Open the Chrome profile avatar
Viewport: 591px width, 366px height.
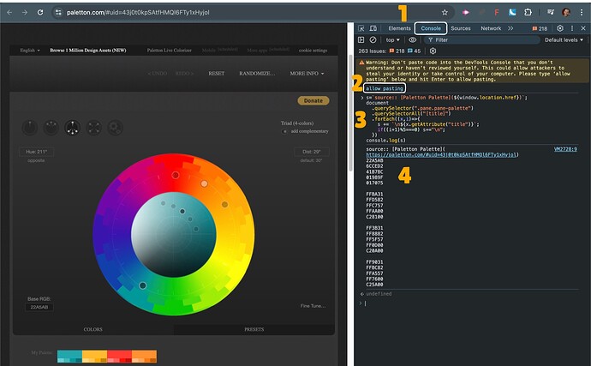coord(566,13)
